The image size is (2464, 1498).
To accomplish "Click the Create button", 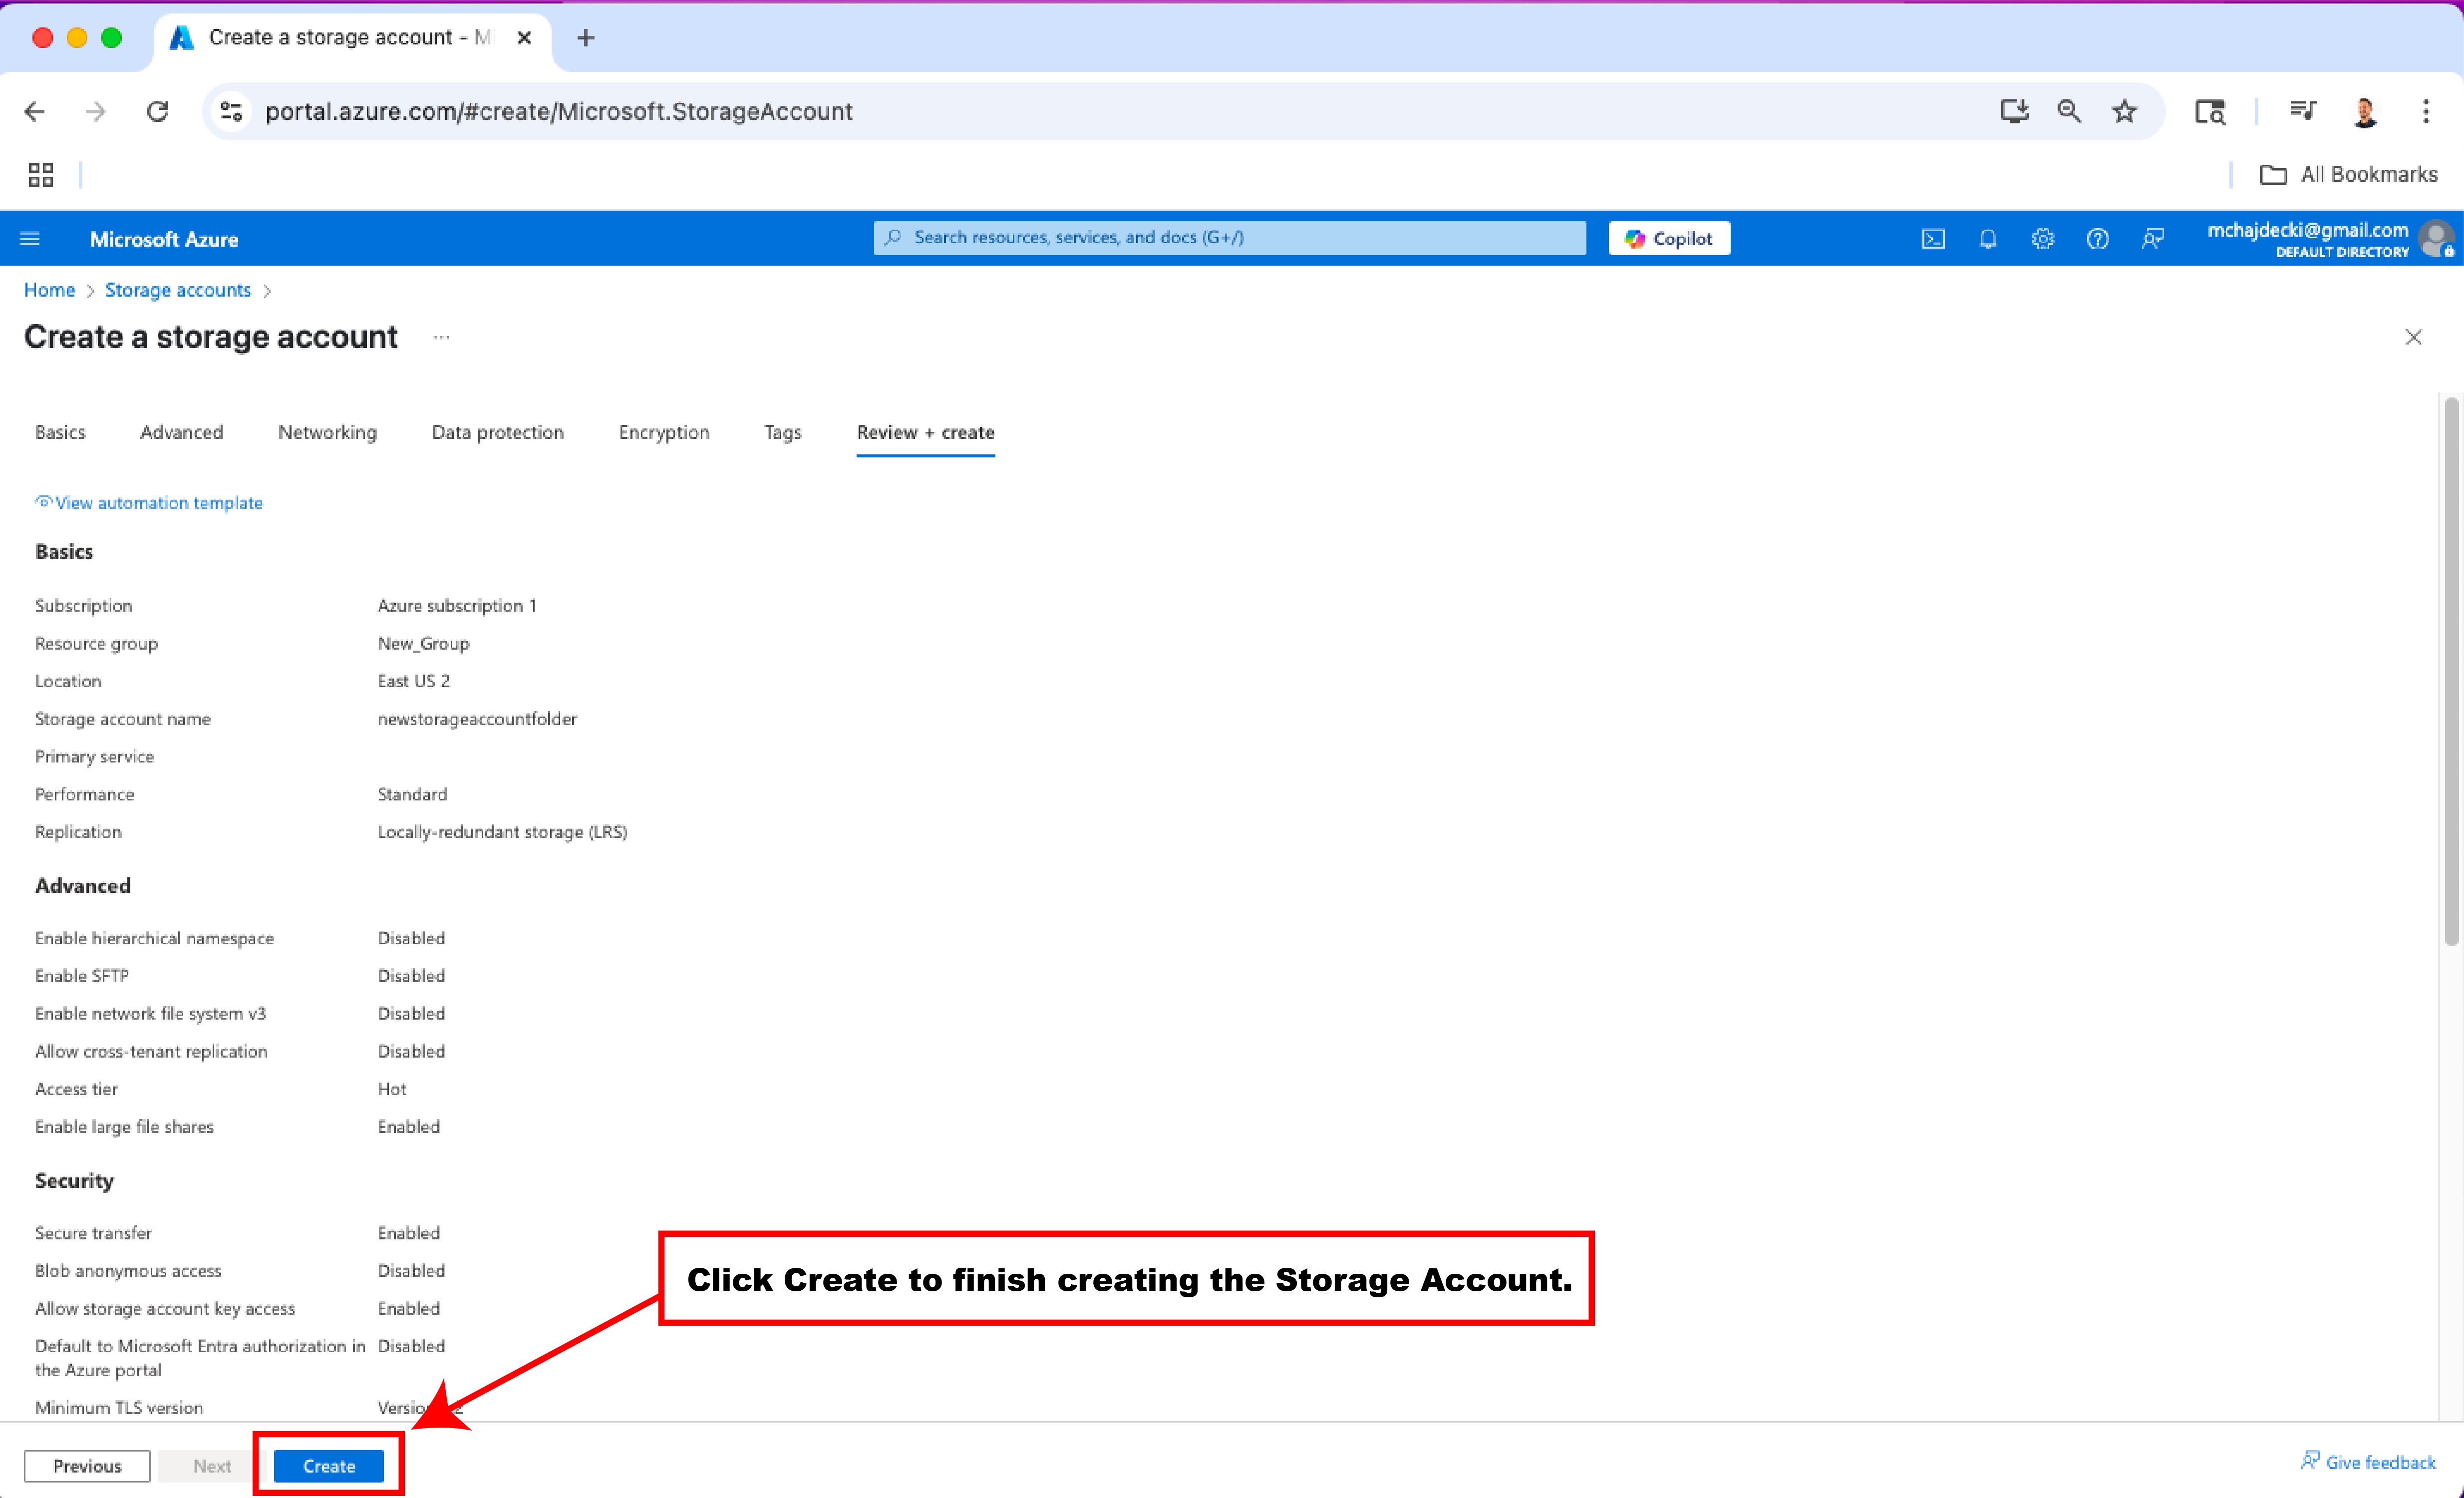I will click(329, 1465).
